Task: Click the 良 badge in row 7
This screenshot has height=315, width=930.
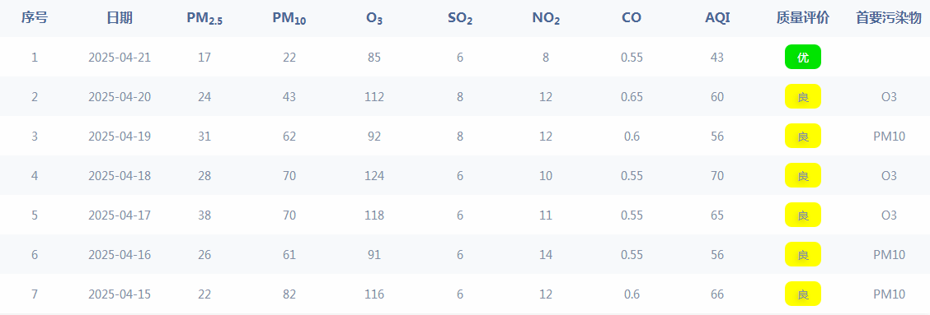Action: pyautogui.click(x=802, y=294)
